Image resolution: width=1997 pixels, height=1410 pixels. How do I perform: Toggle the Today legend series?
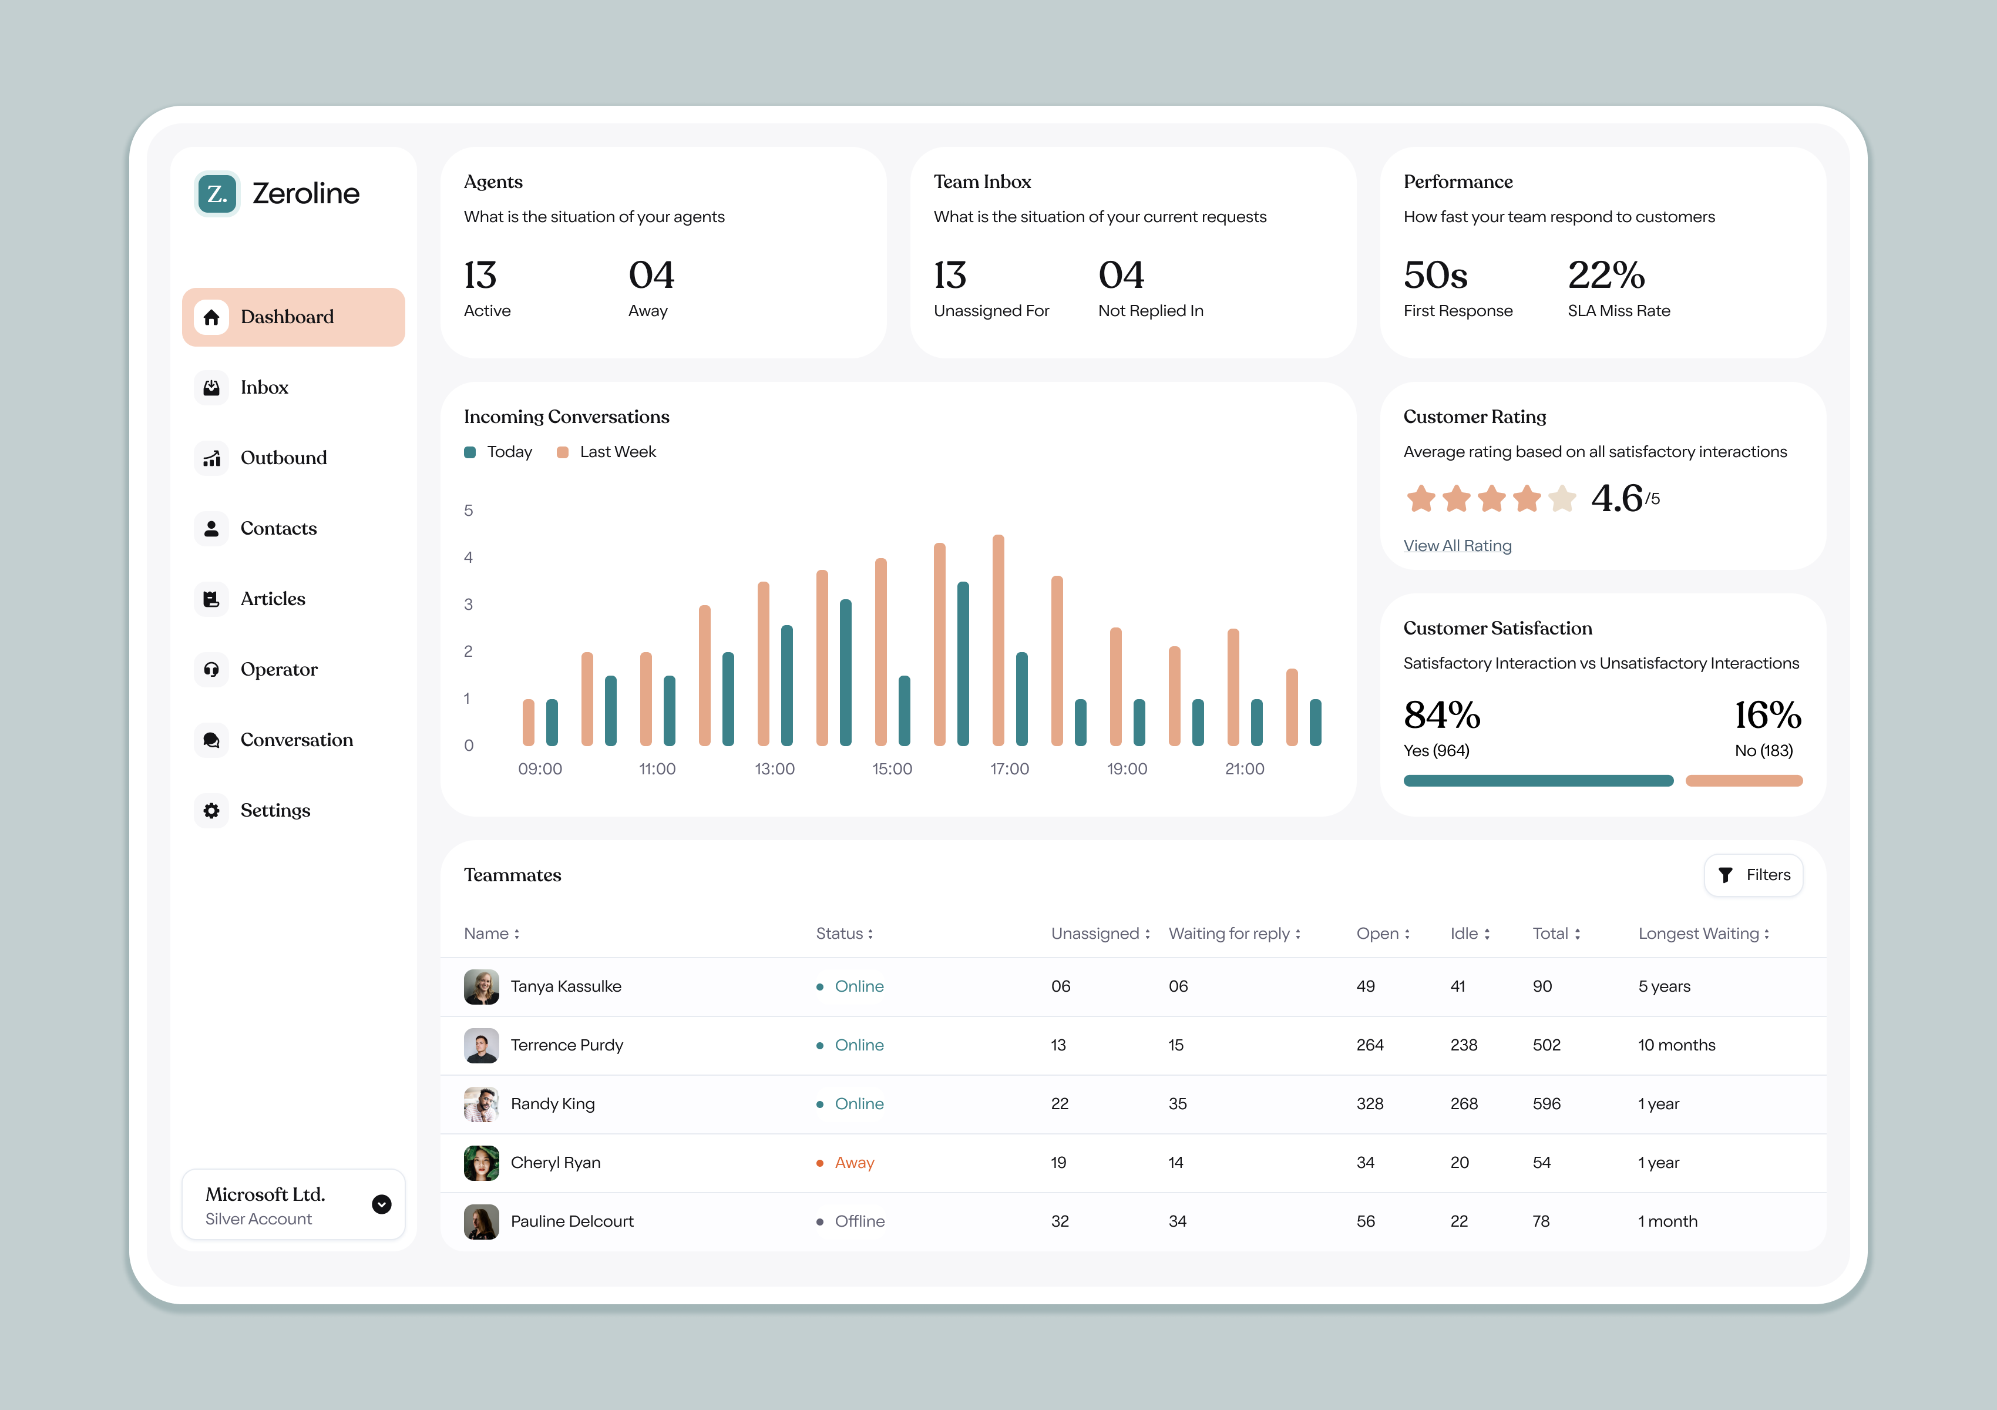(x=499, y=452)
